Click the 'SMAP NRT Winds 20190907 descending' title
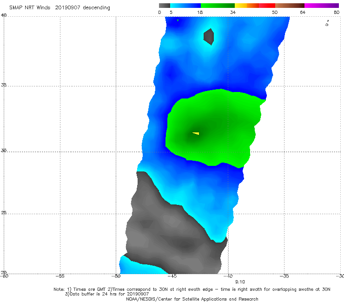The height and width of the screenshot is (302, 344). tap(60, 7)
